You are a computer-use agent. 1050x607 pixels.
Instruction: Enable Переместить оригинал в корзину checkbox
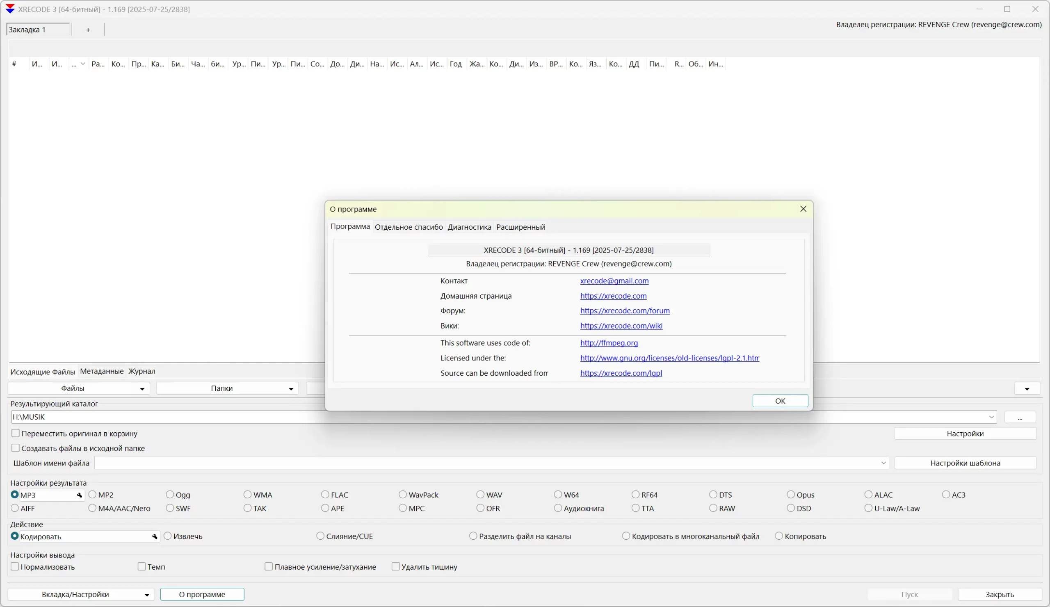click(x=16, y=433)
